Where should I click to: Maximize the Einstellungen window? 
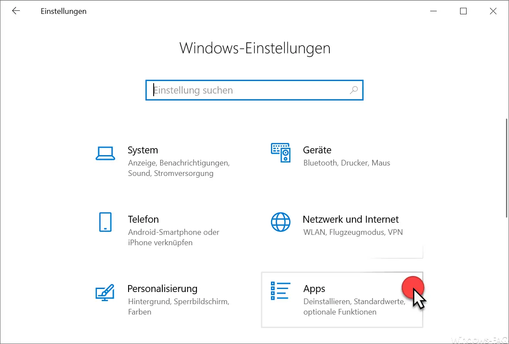(463, 11)
